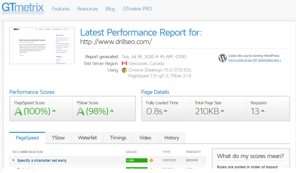Click the Canada flag icon
The image size is (296, 173).
pos(124,63)
